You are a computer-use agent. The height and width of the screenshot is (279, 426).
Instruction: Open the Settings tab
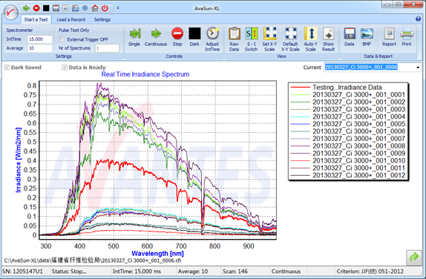[x=102, y=19]
